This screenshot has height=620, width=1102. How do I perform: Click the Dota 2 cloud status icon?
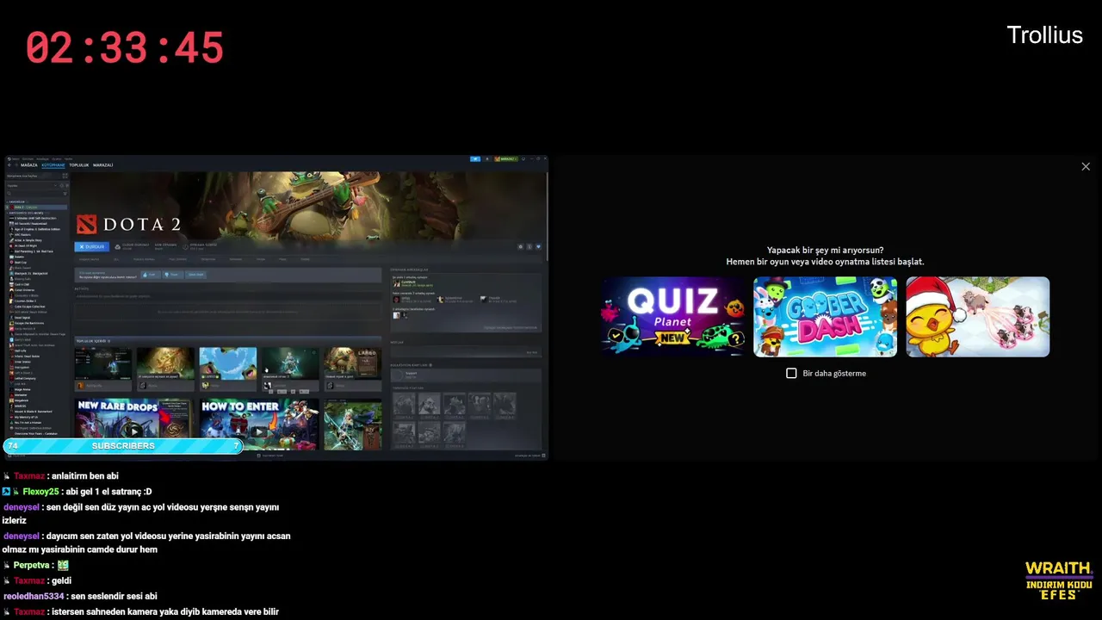(x=118, y=247)
